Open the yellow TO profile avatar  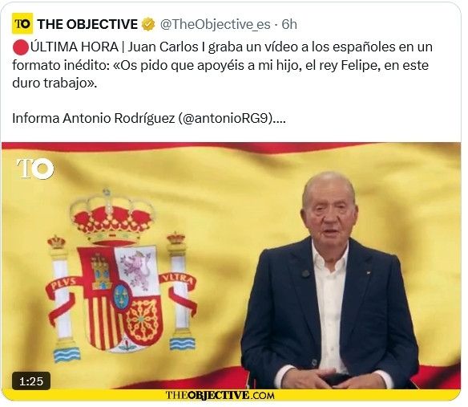click(22, 24)
